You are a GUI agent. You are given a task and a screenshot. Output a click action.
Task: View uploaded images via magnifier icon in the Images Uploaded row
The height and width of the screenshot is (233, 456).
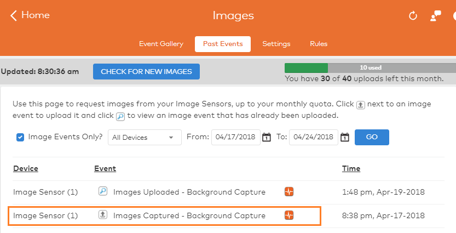pos(103,191)
